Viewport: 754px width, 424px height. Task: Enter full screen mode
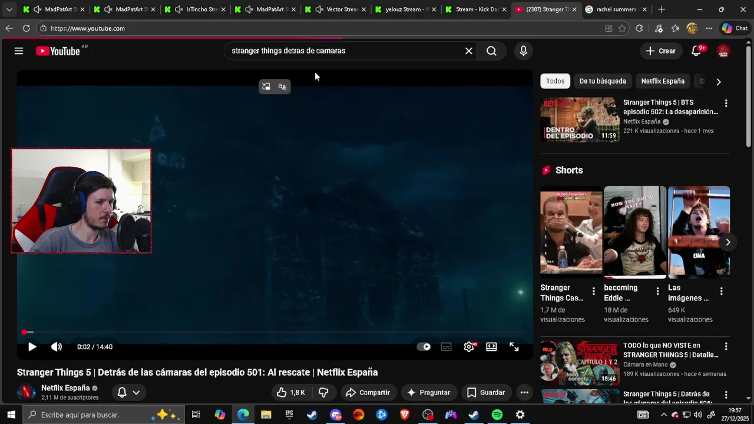[514, 347]
